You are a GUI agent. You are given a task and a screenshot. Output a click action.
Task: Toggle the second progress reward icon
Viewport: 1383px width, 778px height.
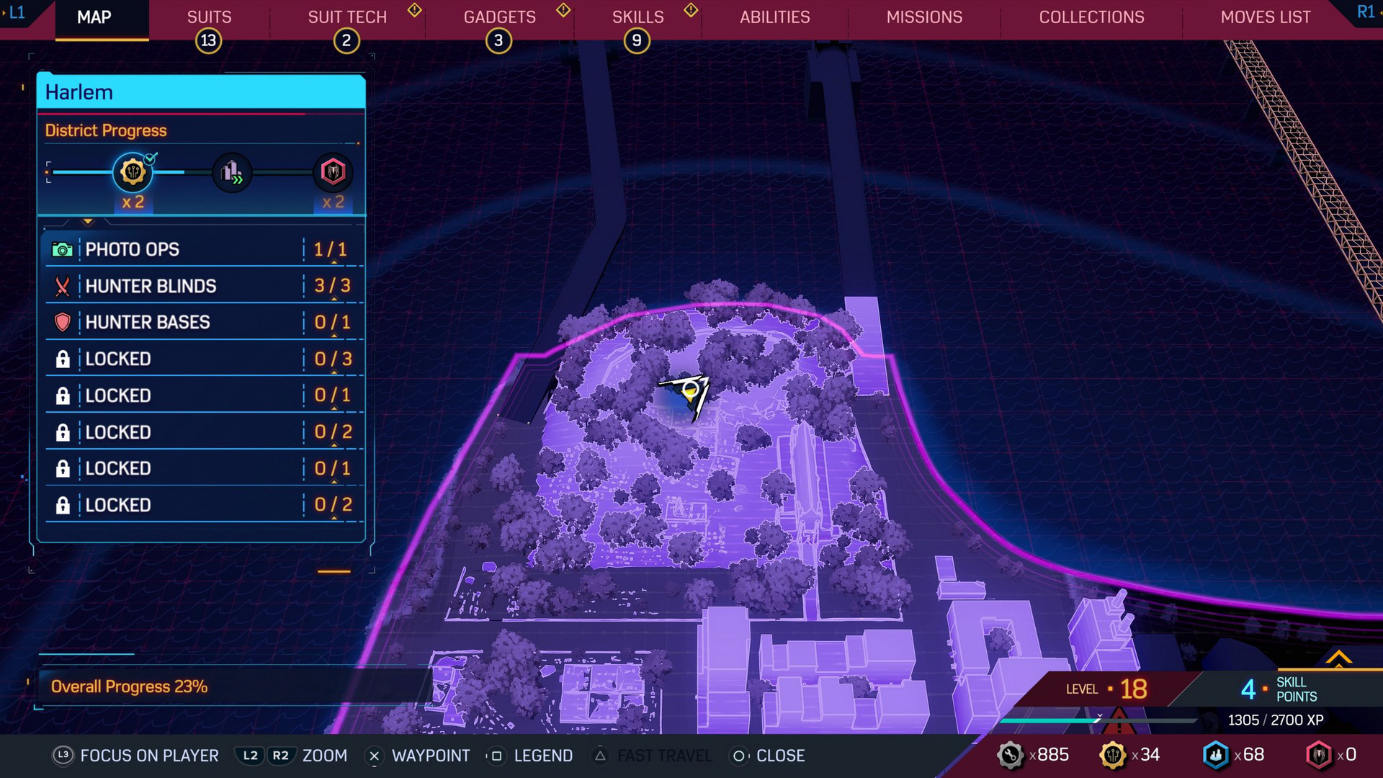233,172
